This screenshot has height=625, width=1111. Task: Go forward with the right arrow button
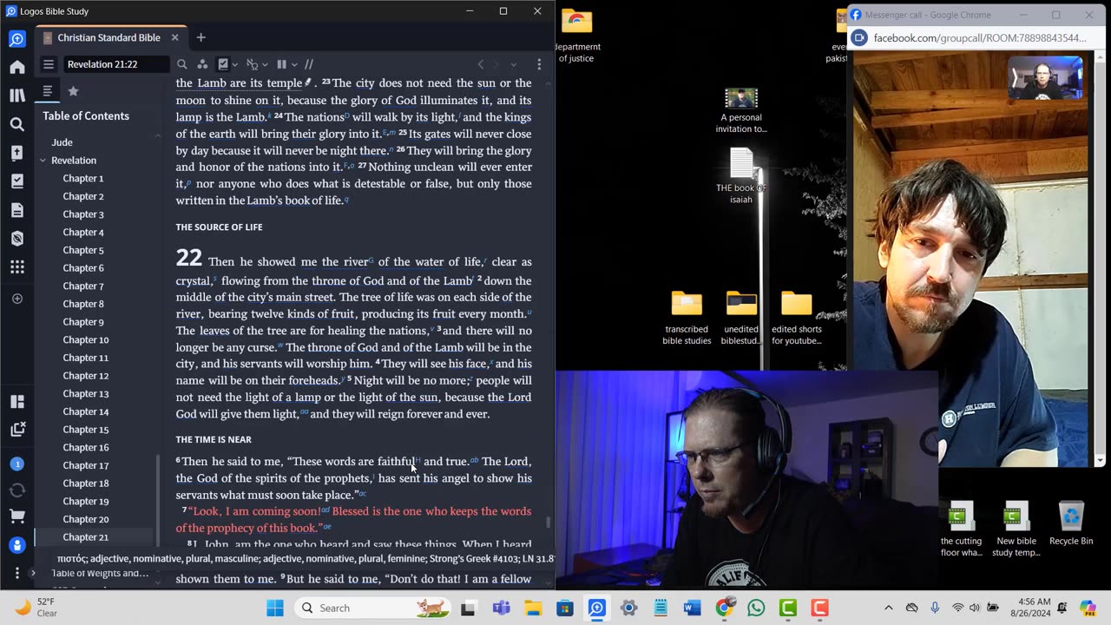pos(496,64)
